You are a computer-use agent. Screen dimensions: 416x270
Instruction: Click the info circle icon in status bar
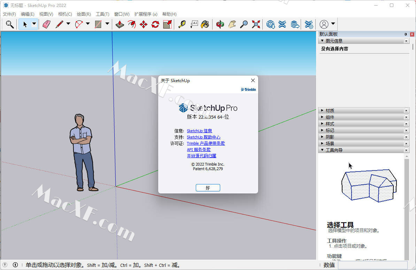pos(15,265)
